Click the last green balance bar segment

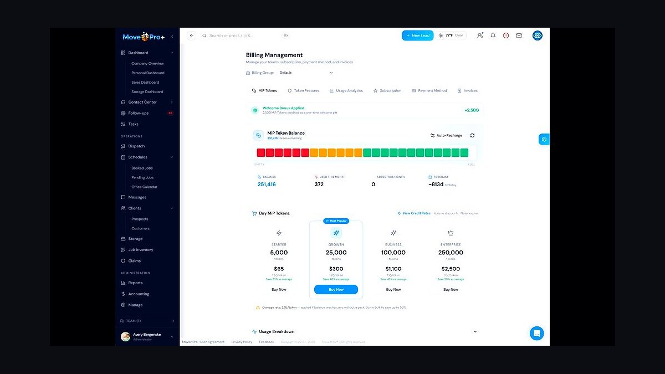464,153
